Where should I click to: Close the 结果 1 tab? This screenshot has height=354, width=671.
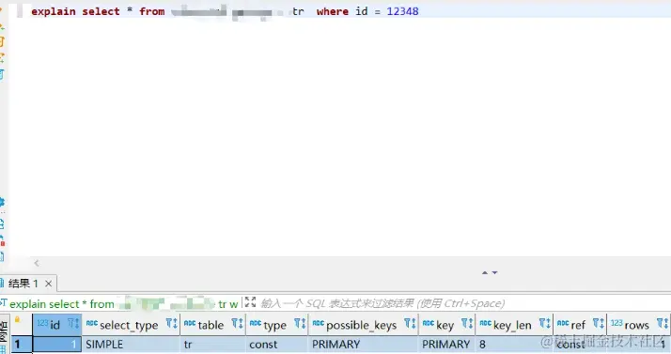tap(48, 284)
